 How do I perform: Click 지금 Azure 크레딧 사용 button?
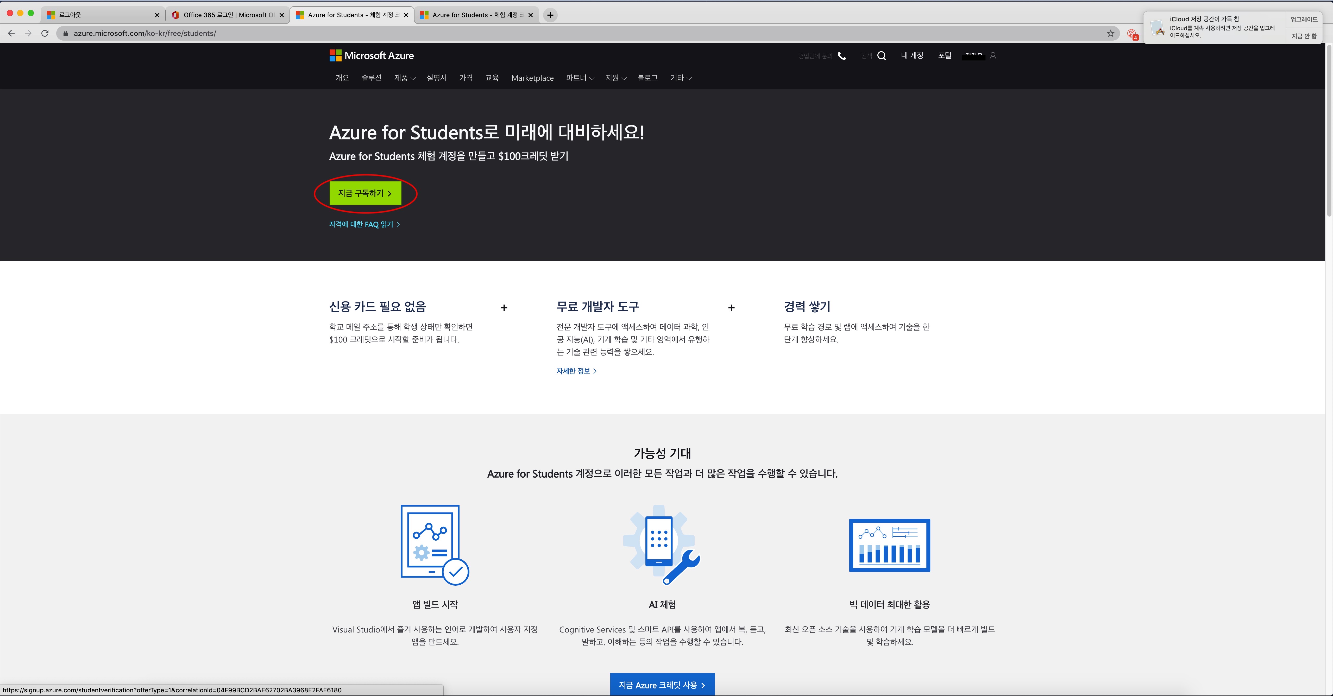tap(662, 685)
